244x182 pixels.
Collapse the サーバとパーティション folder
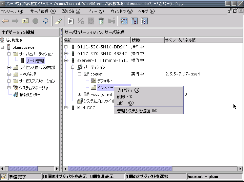click(9, 54)
